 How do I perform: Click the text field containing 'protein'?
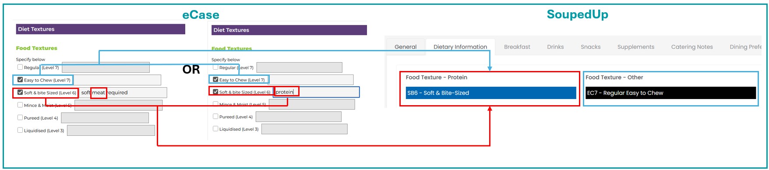click(316, 92)
